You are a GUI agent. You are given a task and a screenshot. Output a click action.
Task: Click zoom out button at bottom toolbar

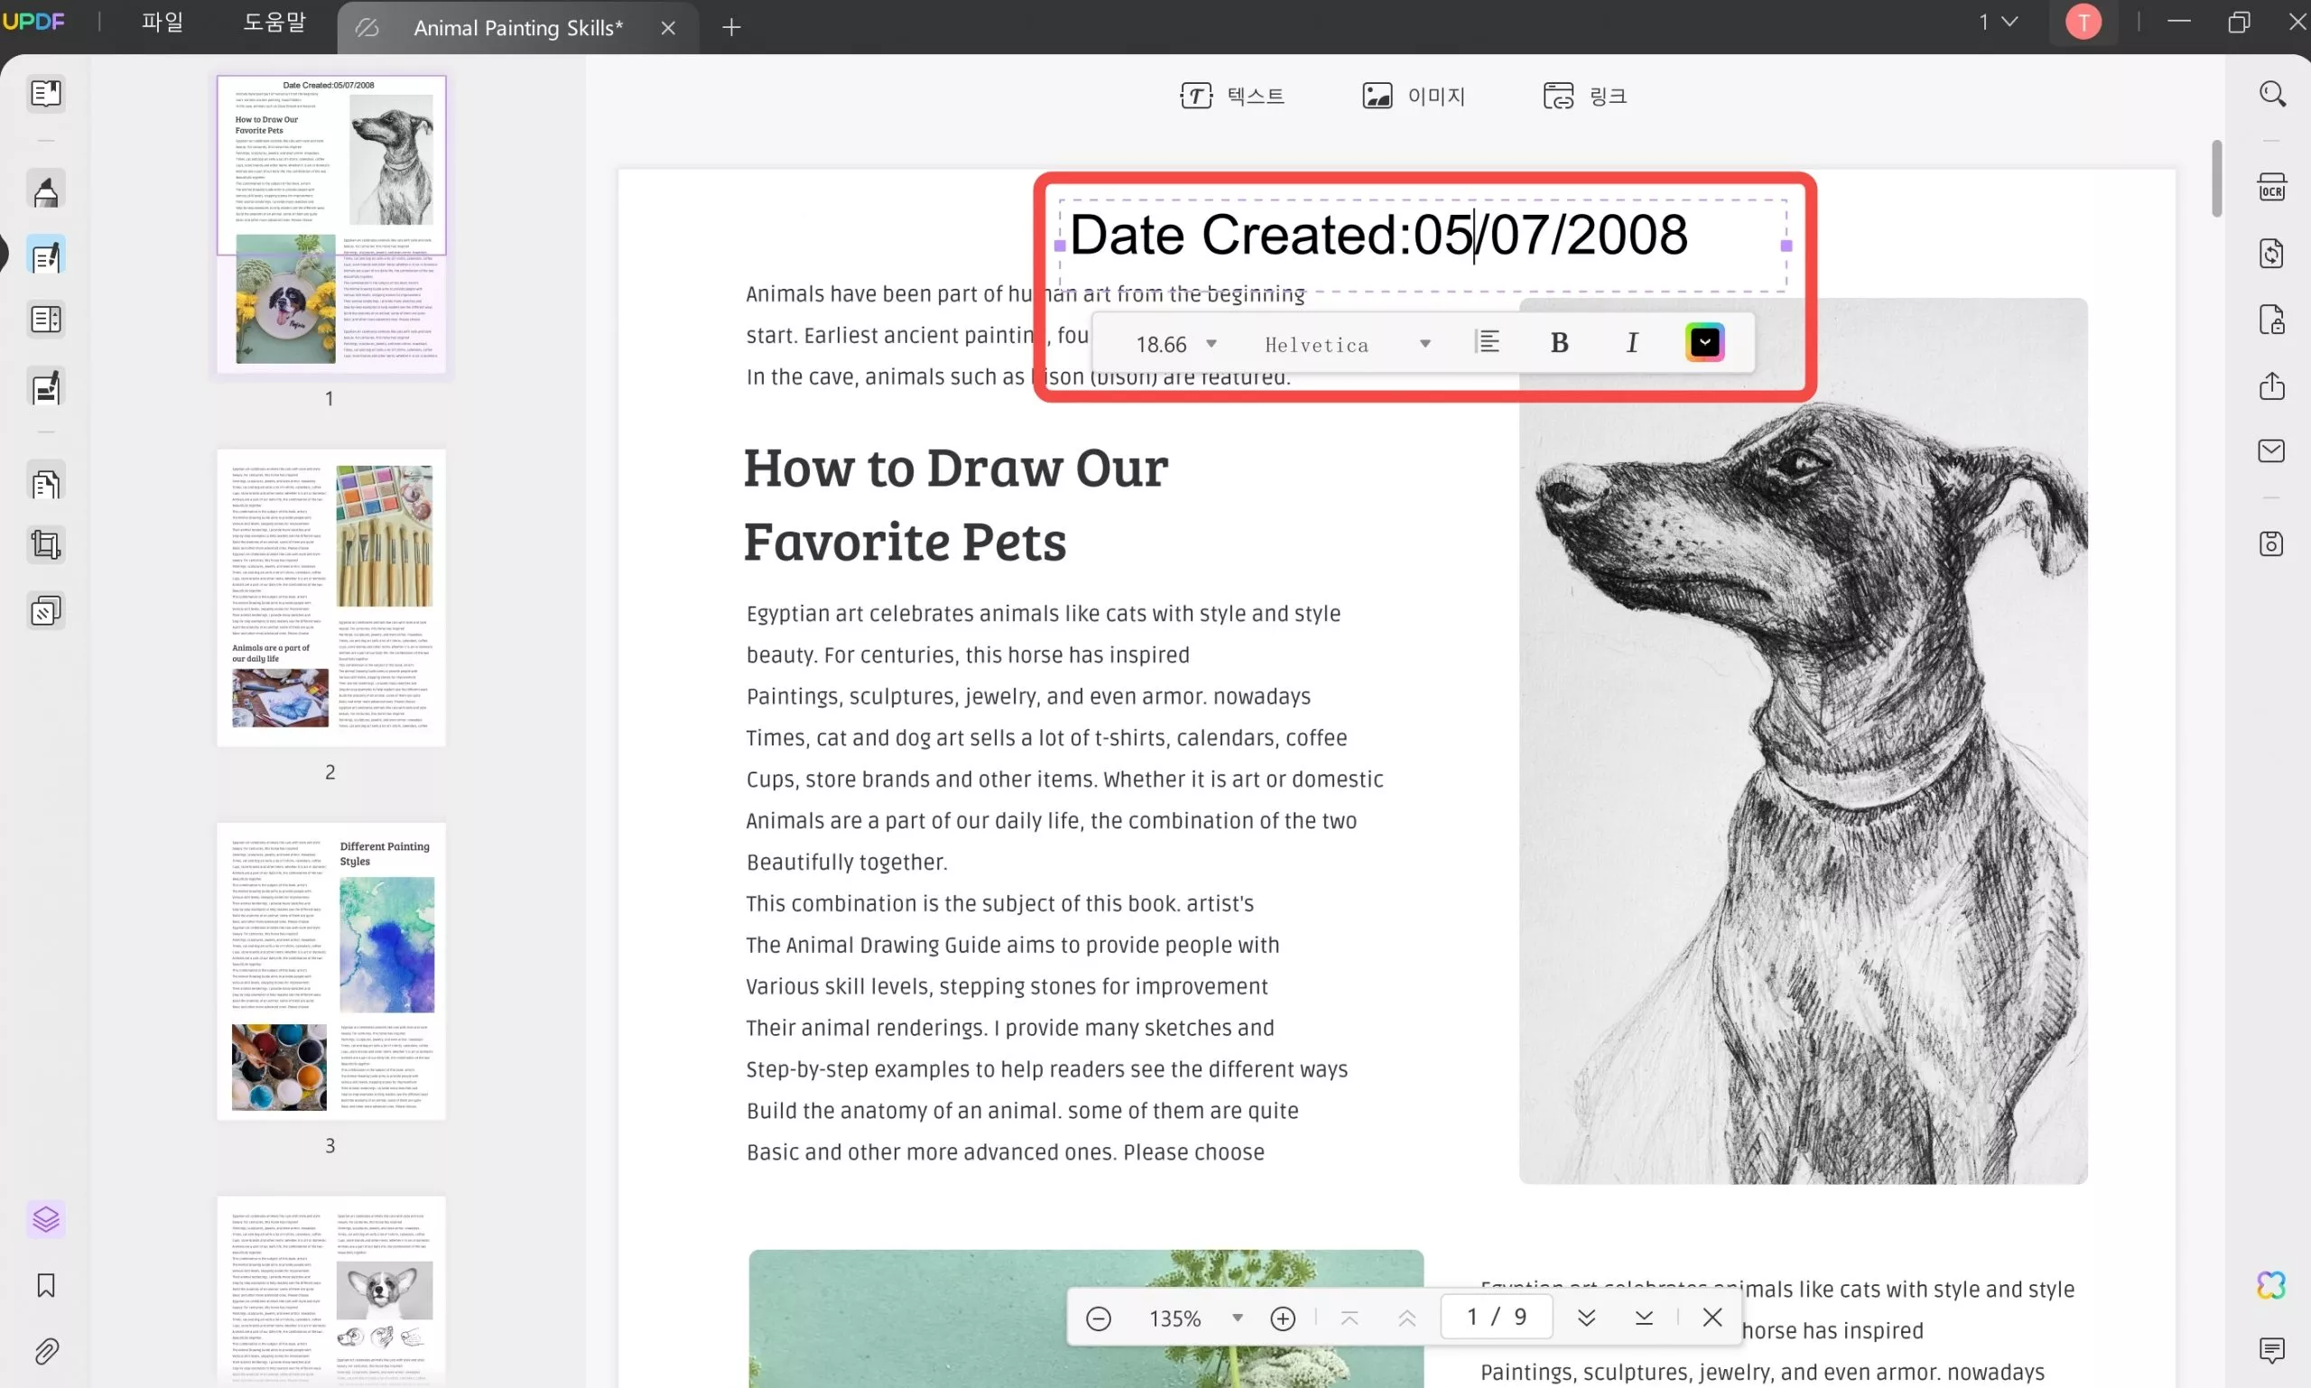pyautogui.click(x=1098, y=1317)
